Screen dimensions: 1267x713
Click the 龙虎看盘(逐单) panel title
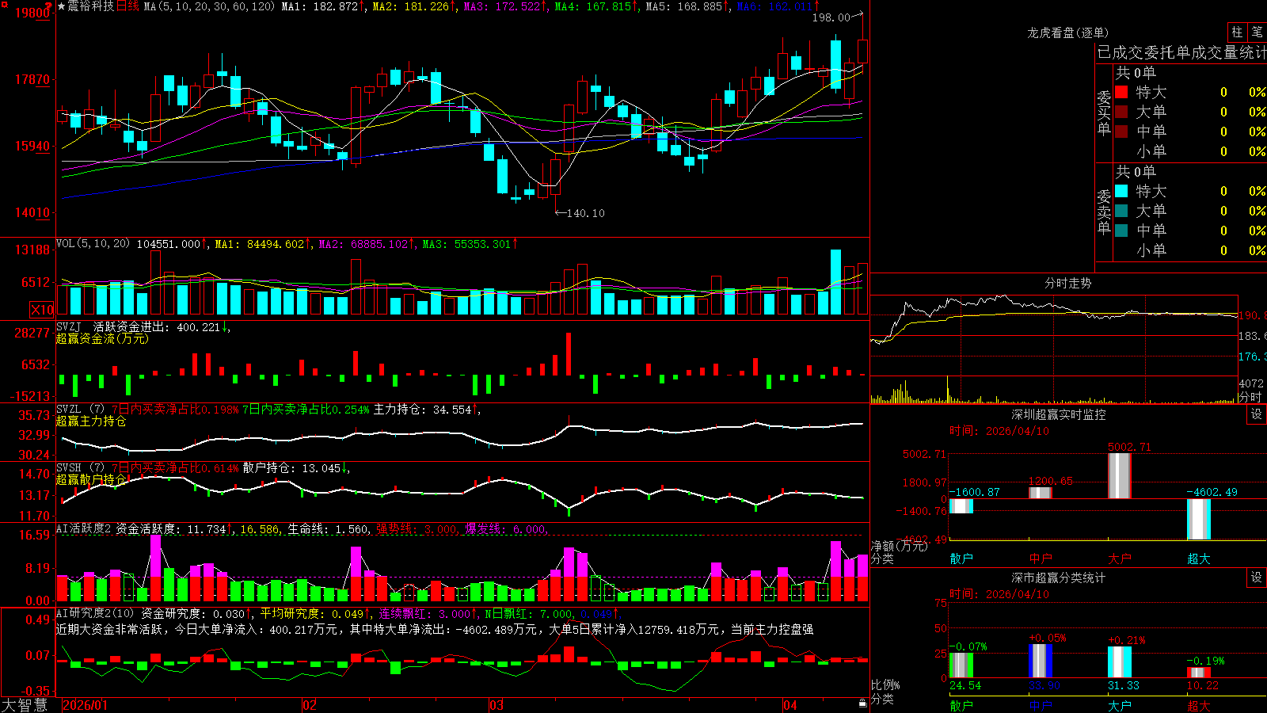[1067, 32]
